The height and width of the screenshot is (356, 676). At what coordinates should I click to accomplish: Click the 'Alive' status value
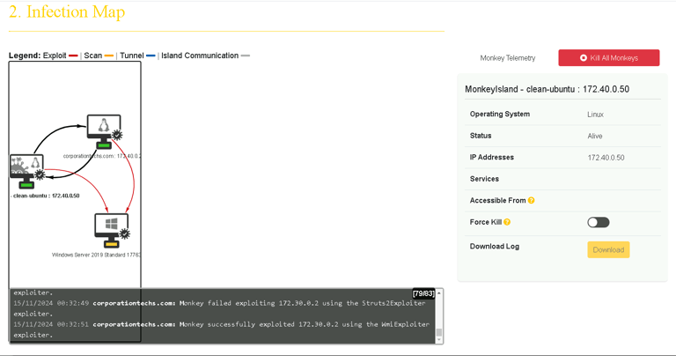tap(595, 136)
